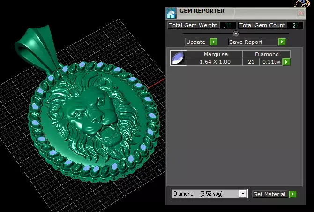314x212 pixels.
Task: Collapse the panel using the round arrow handle
Action: point(235,34)
